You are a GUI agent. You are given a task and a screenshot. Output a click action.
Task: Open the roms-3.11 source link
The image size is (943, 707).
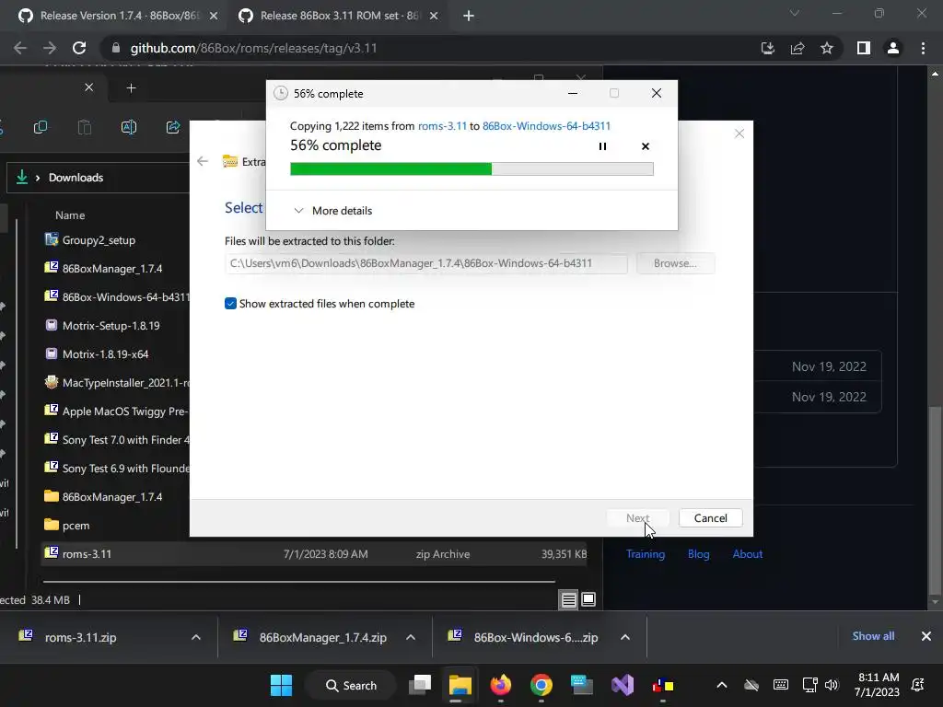pos(442,125)
